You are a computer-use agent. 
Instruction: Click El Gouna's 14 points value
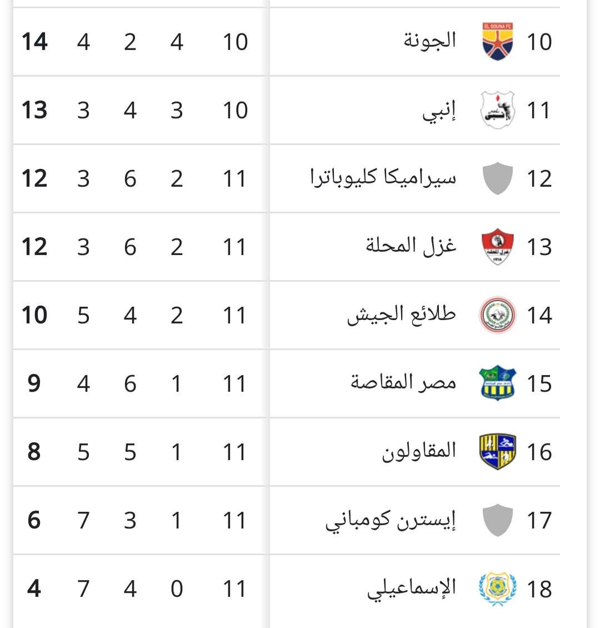point(34,42)
